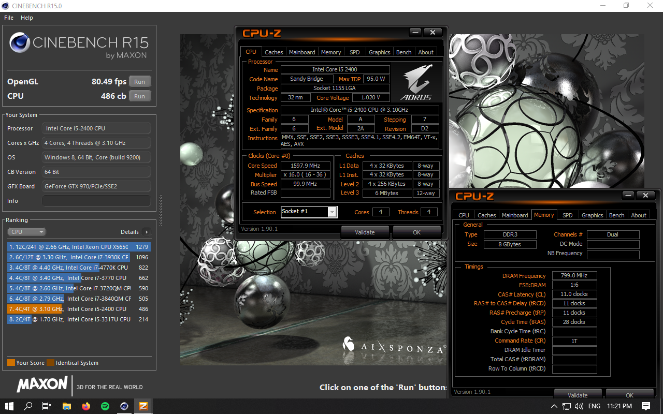Viewport: 663px width, 414px height.
Task: Open About tab in front CPU-Z window
Action: (426, 52)
